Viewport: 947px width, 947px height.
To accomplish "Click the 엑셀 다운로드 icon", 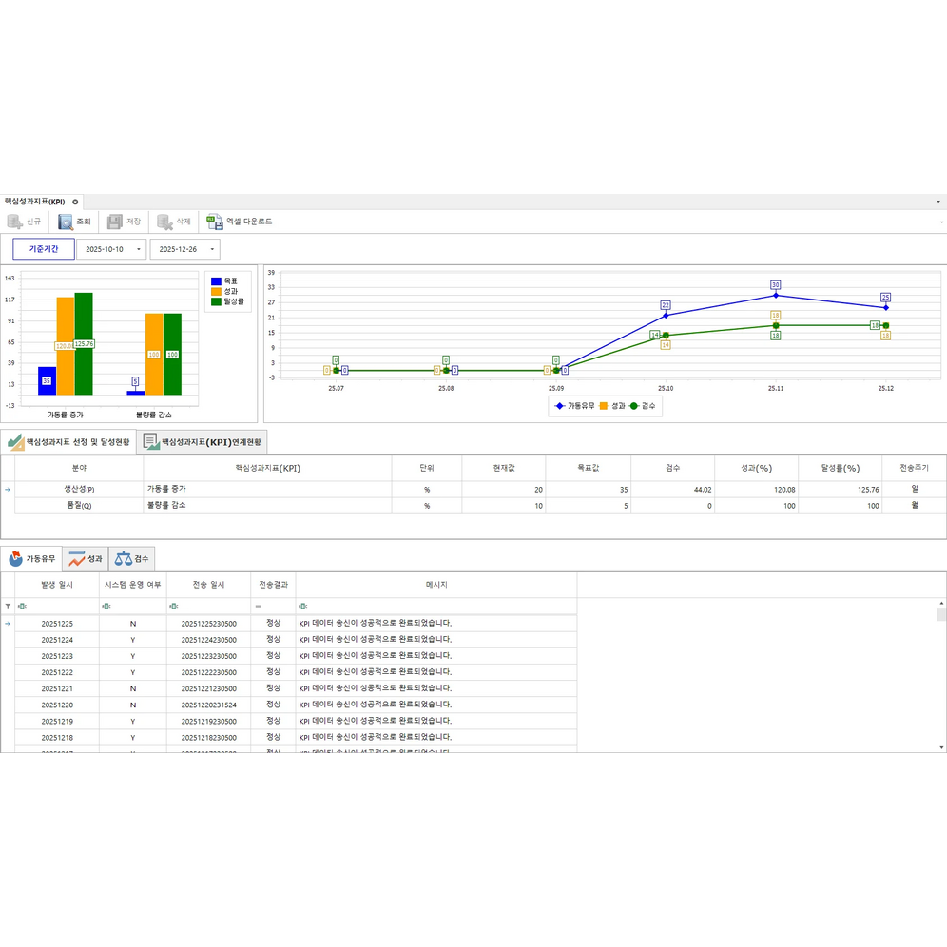I will pos(215,222).
